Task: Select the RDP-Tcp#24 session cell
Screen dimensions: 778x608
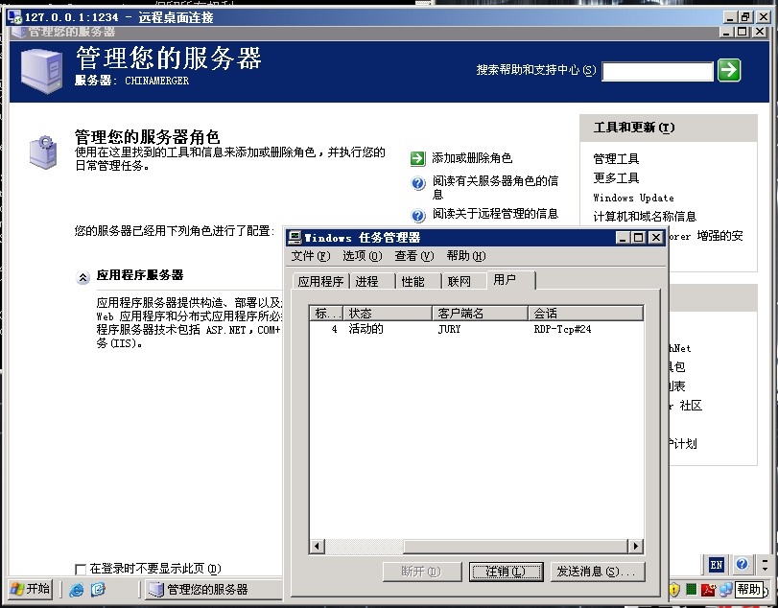Action: 563,329
